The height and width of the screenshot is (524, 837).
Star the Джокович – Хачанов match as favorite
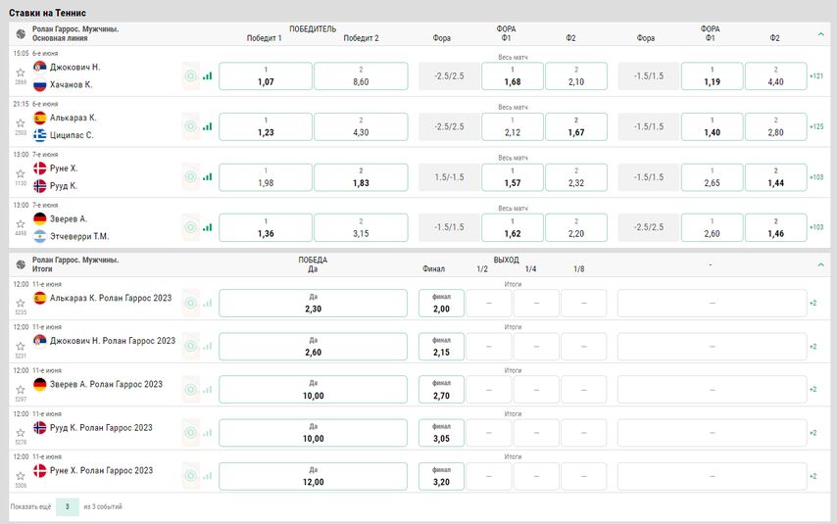coord(21,72)
